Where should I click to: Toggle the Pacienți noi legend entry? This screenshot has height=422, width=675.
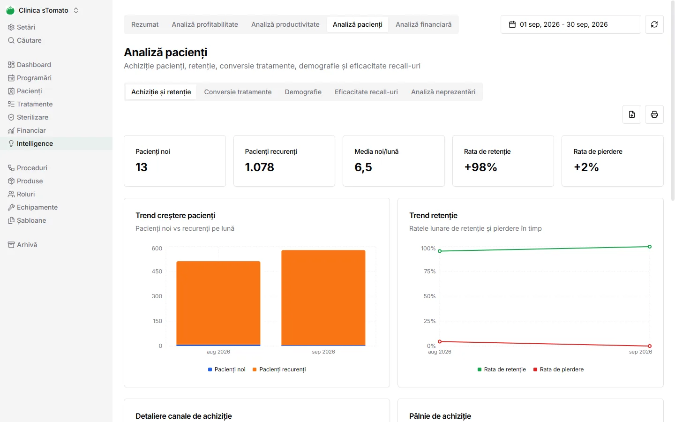pos(226,369)
